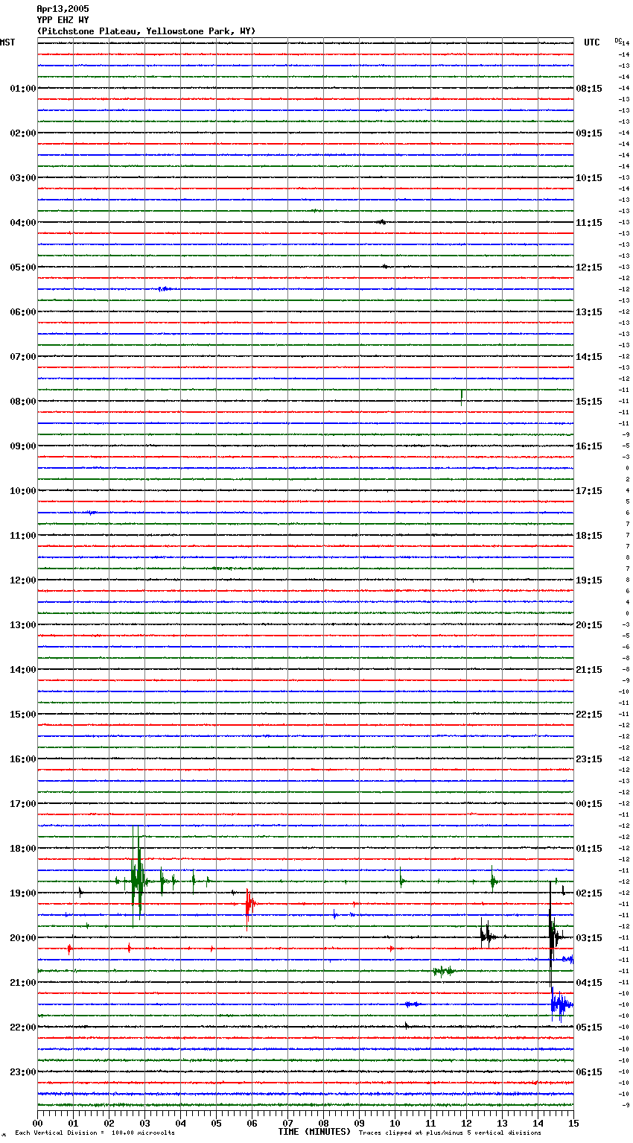Click the MST time label "15:00"
The height and width of the screenshot is (1143, 633).
(23, 715)
